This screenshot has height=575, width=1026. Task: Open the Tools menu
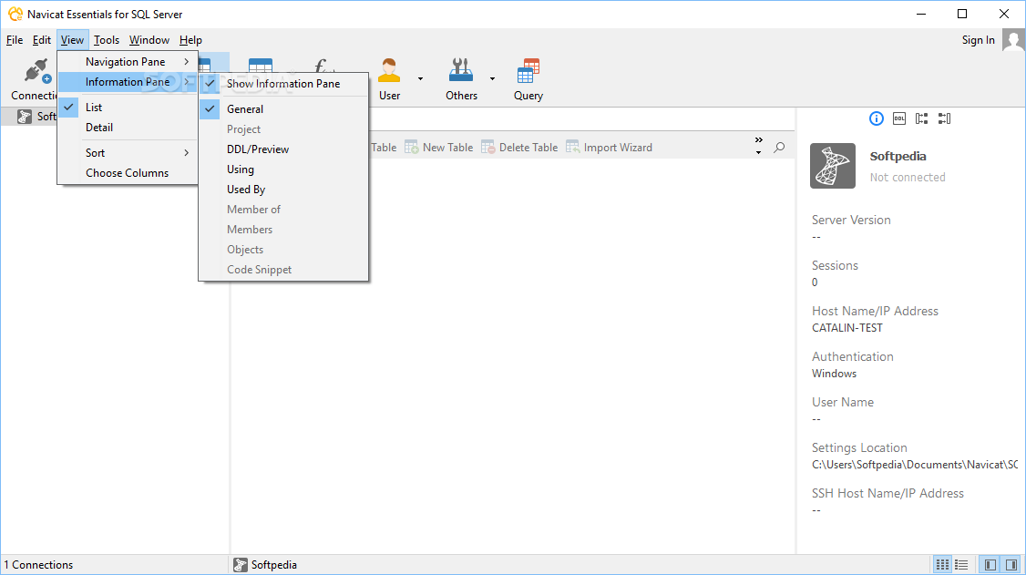[106, 40]
